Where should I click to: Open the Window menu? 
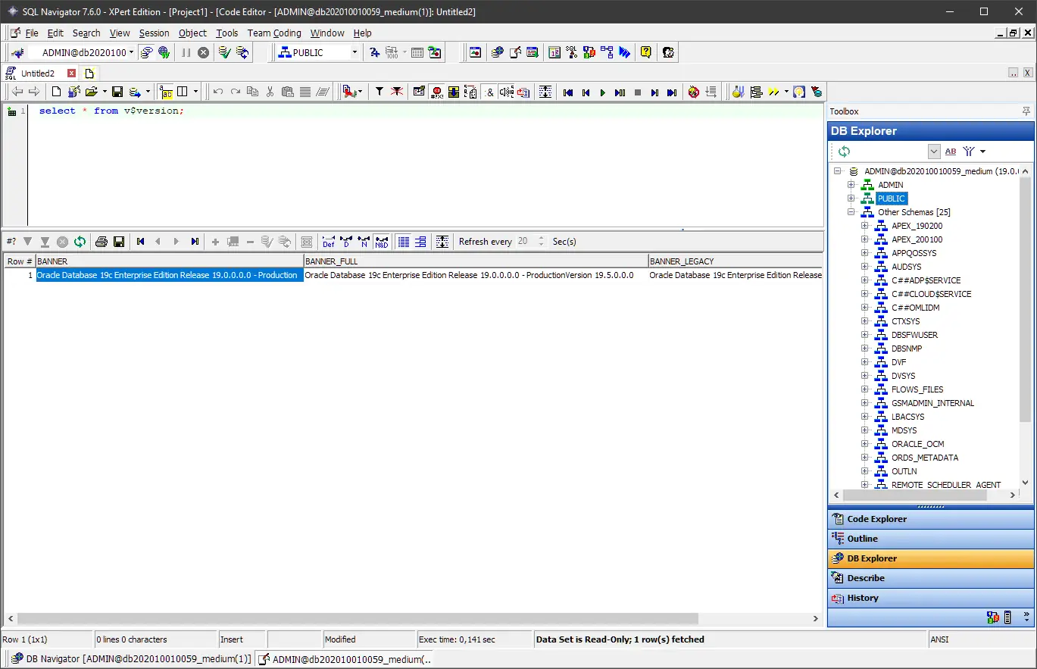click(x=327, y=33)
